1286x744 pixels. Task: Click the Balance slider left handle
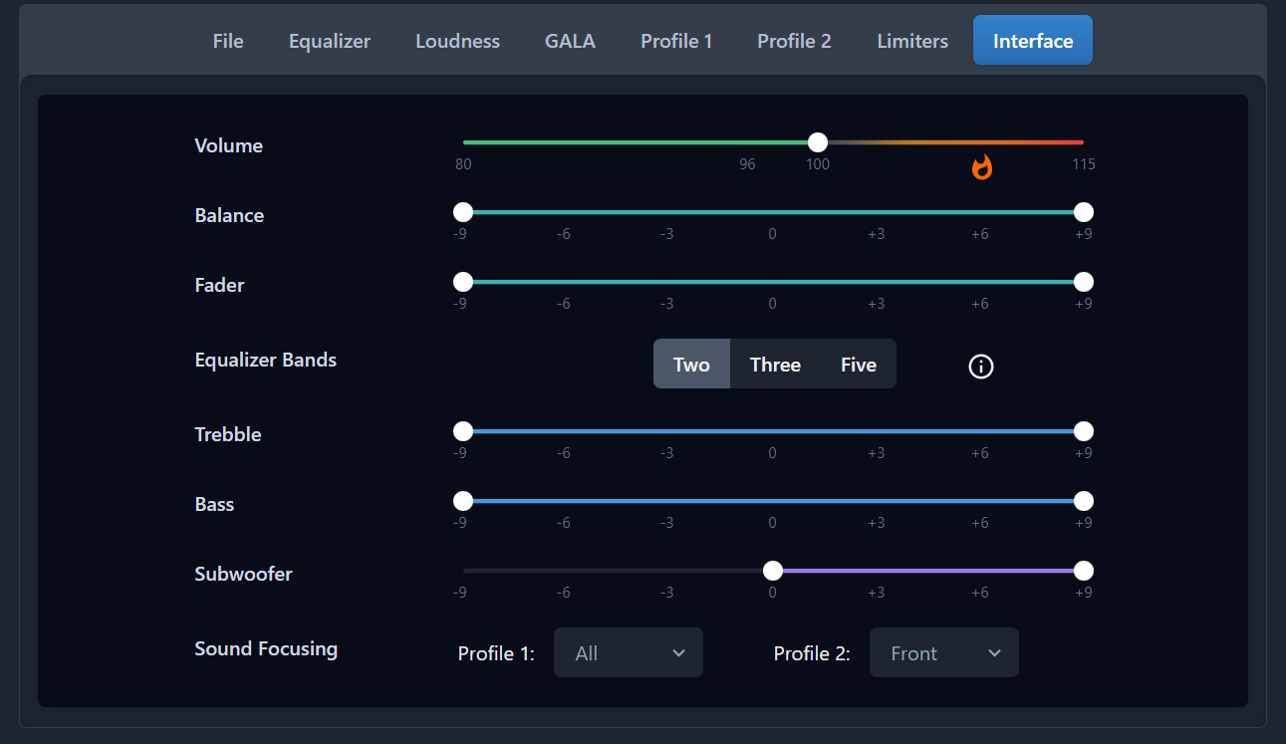[463, 212]
